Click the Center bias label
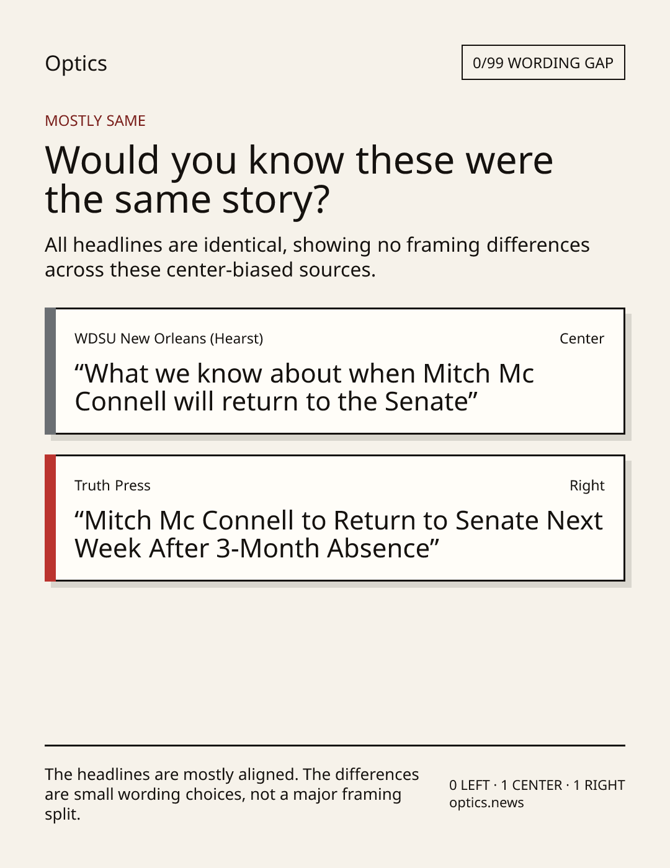 tap(581, 339)
